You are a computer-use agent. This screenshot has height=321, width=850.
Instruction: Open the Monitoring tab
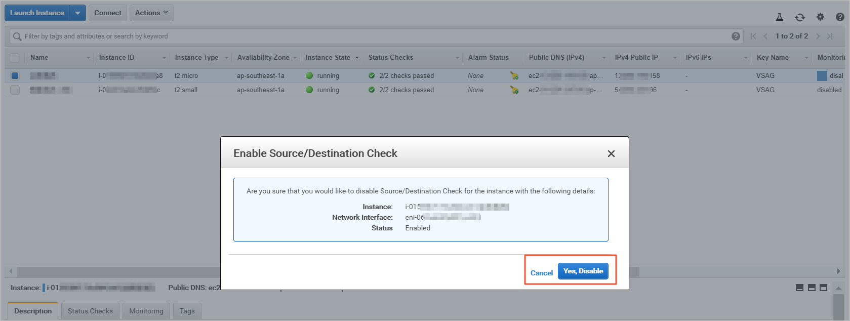(x=146, y=311)
